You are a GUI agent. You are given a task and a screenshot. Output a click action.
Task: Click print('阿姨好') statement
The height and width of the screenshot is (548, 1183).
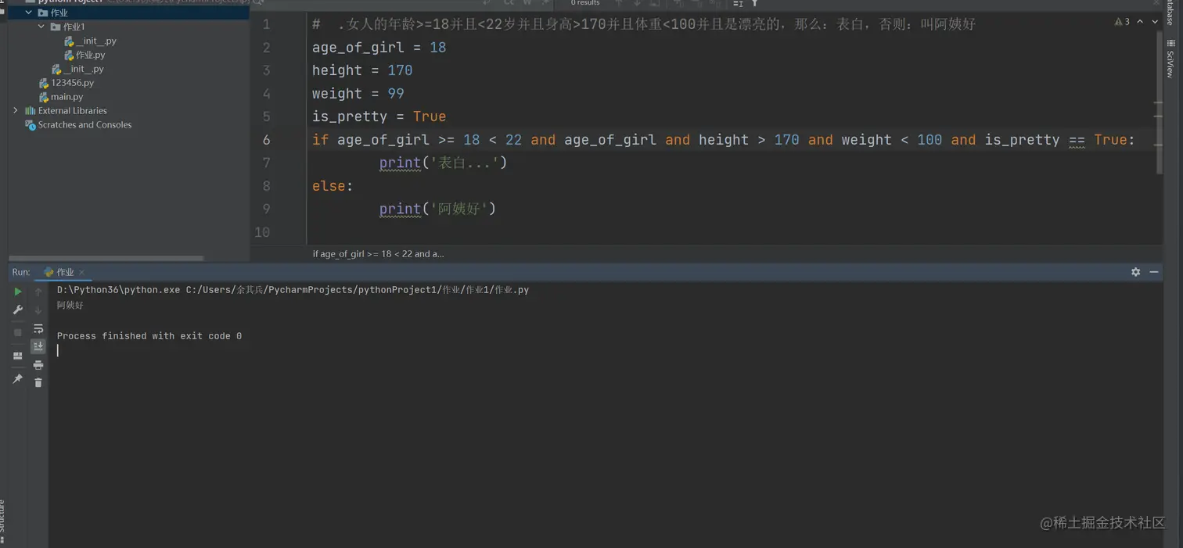pyautogui.click(x=437, y=209)
